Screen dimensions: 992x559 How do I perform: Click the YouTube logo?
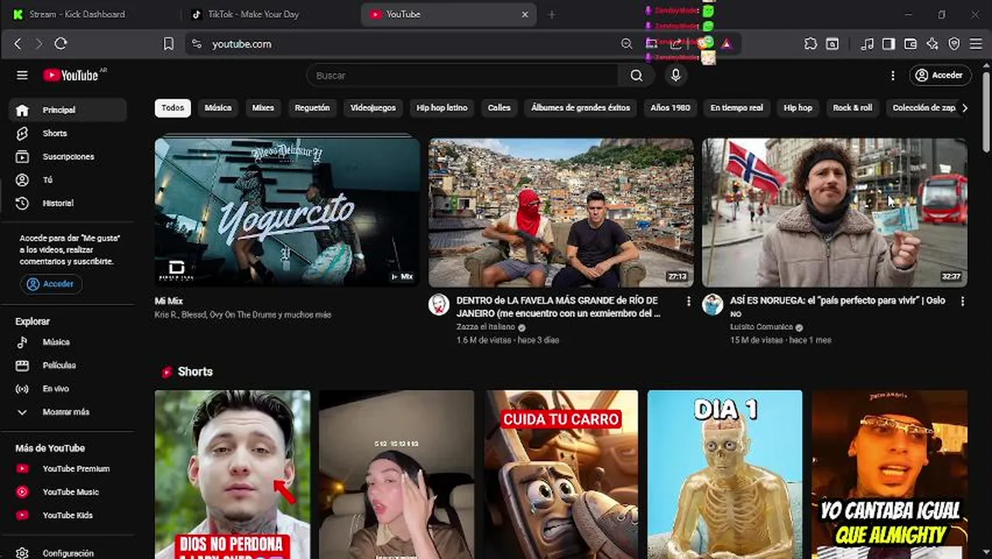click(x=71, y=75)
